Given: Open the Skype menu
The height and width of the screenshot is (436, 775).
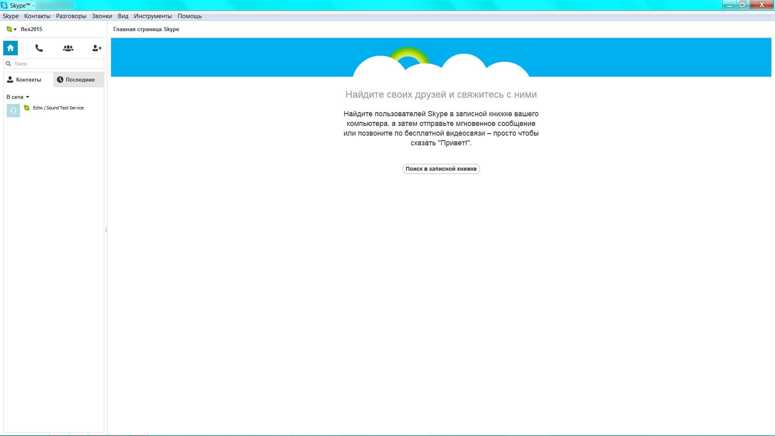Looking at the screenshot, I should click(10, 16).
